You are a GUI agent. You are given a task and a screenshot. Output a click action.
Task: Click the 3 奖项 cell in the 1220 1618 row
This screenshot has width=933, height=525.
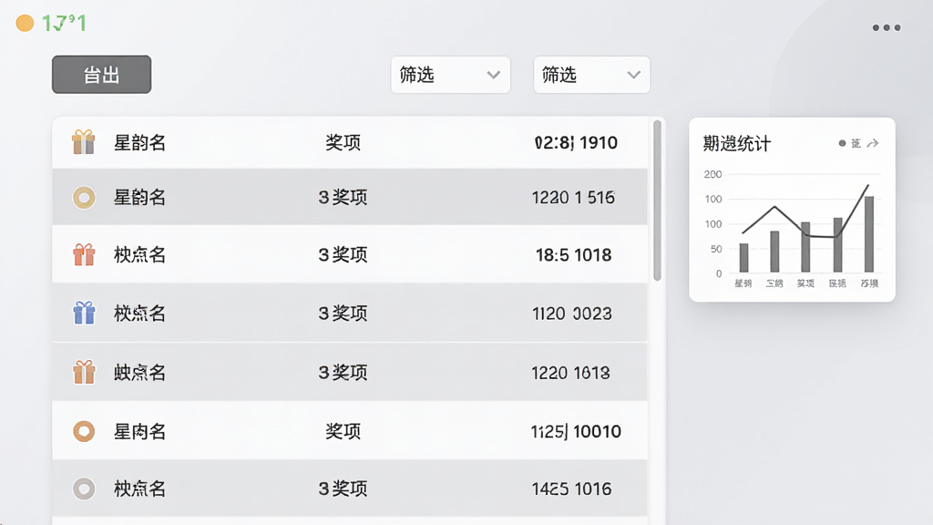click(343, 373)
